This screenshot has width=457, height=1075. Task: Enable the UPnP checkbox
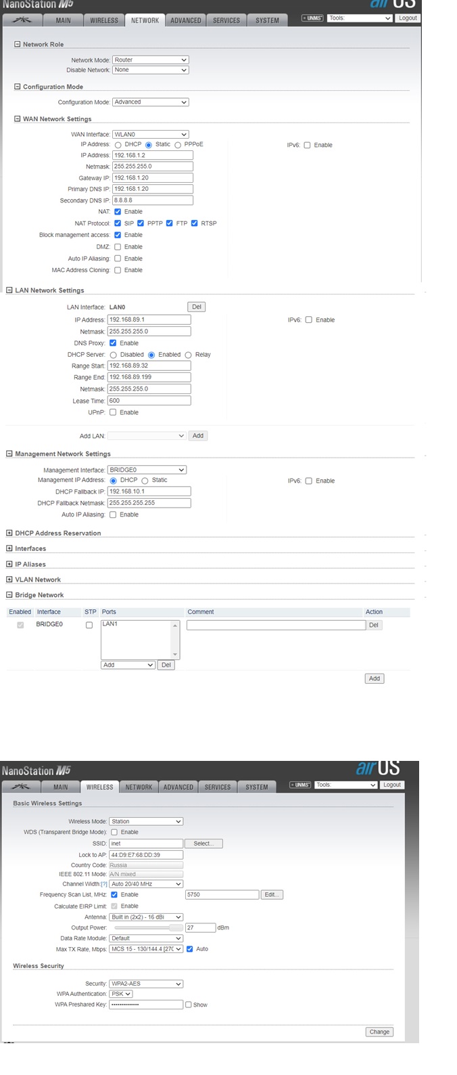[113, 412]
